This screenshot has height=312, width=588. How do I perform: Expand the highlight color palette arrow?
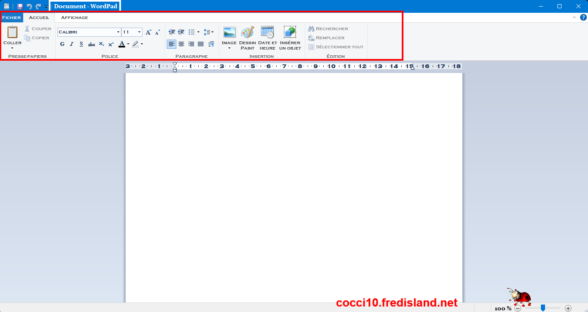pyautogui.click(x=142, y=44)
